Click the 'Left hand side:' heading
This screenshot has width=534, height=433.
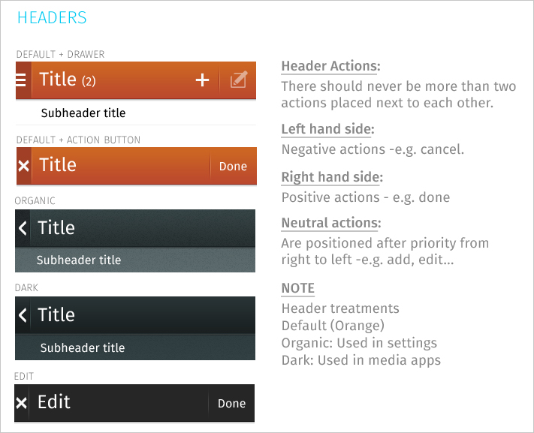tap(328, 129)
